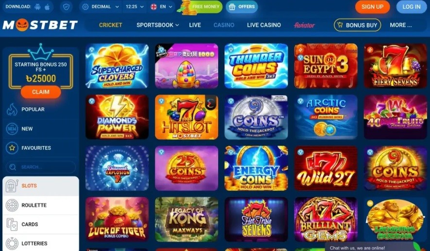Click the Roulette wheel icon
The width and height of the screenshot is (430, 251).
click(x=12, y=205)
